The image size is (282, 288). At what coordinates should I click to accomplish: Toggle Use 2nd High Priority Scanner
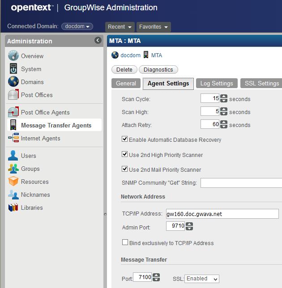[124, 154]
